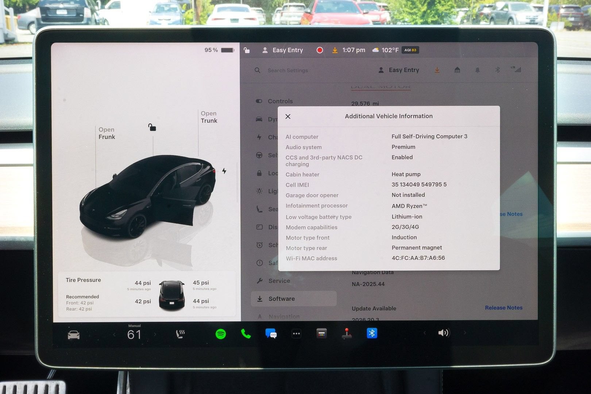591x394 pixels.
Task: Tap the status bar download update icon
Action: click(x=335, y=50)
